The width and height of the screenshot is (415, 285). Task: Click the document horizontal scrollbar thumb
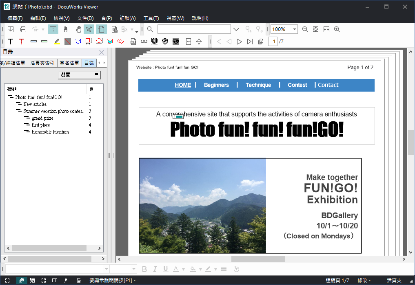tap(258, 259)
